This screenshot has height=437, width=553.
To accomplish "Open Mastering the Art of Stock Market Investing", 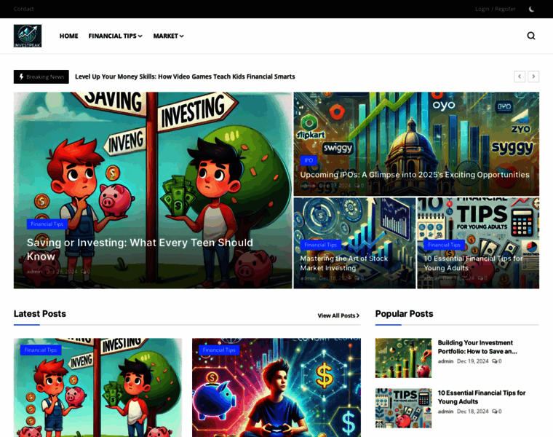I will pyautogui.click(x=344, y=263).
